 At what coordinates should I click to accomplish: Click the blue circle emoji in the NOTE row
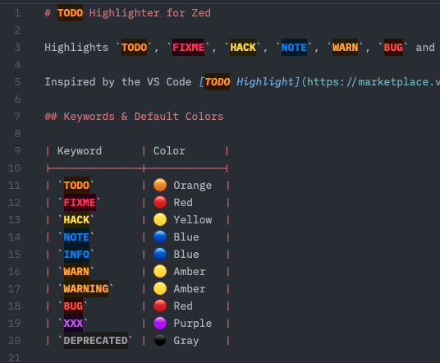[160, 237]
